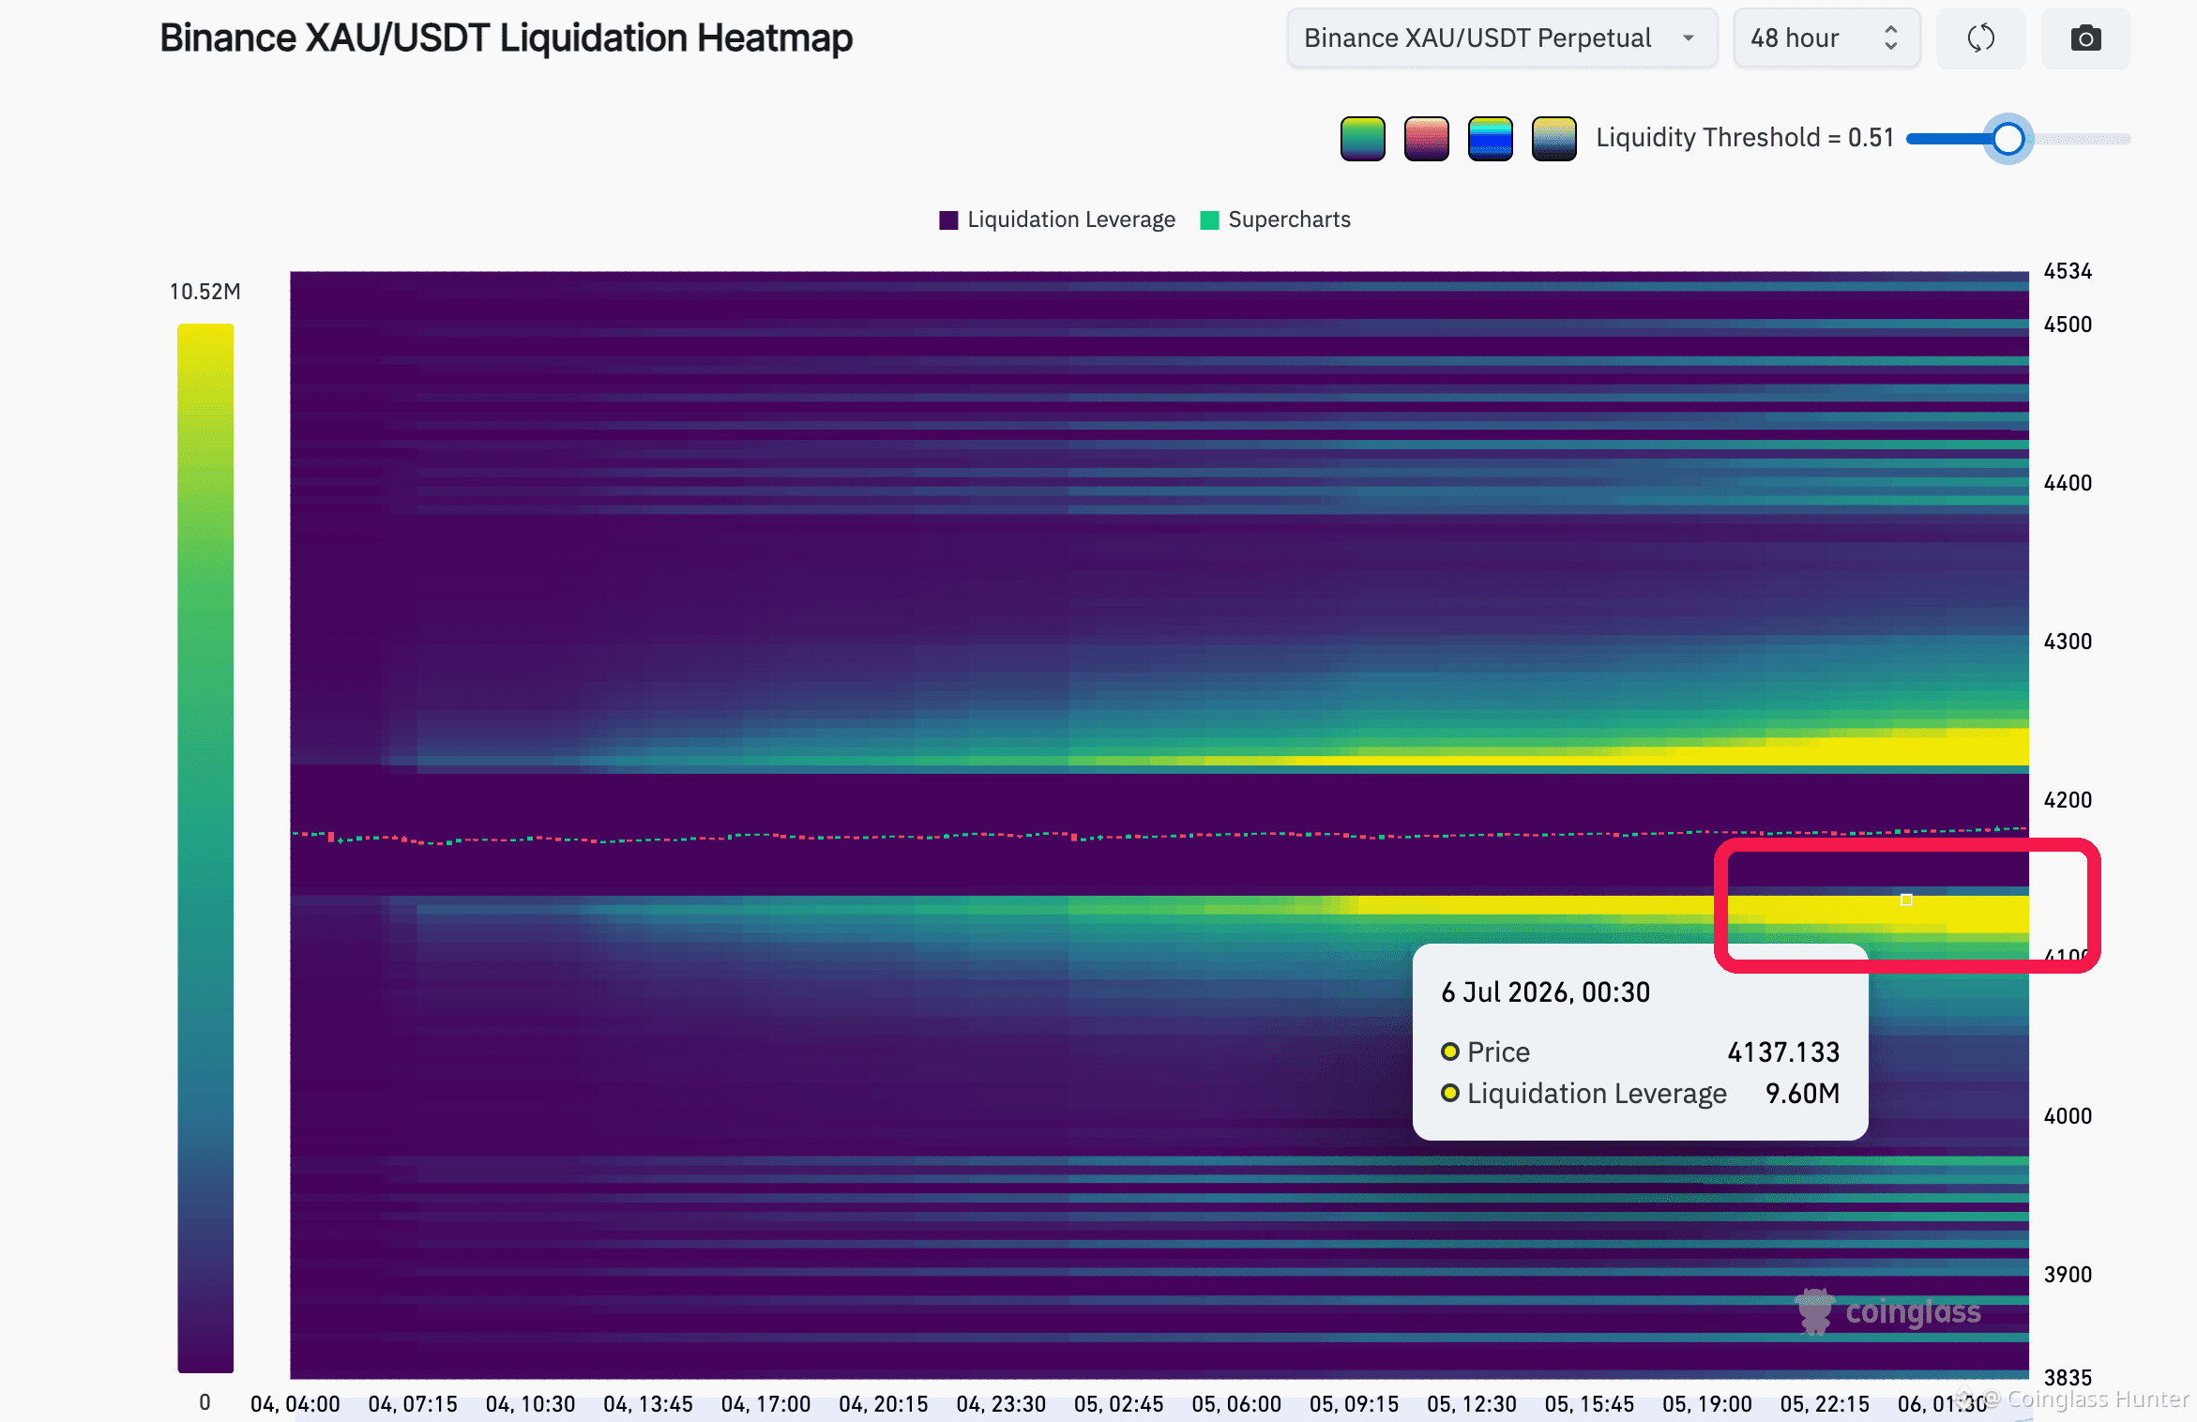Click the tooltip date 6 Jul 2026, 00:30
Viewport: 2197px width, 1422px height.
(1546, 992)
